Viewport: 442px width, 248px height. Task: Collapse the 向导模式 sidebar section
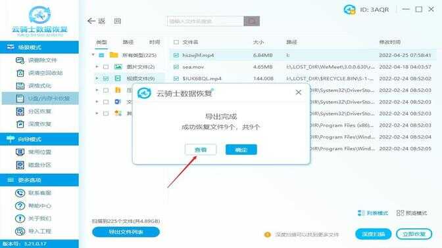tap(39, 139)
